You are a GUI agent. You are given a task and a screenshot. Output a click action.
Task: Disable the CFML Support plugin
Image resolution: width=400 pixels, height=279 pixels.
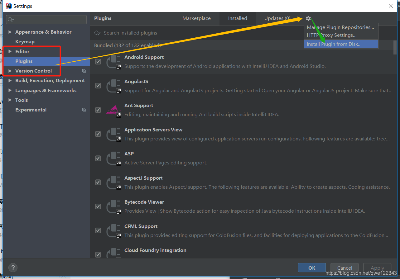pyautogui.click(x=98, y=230)
